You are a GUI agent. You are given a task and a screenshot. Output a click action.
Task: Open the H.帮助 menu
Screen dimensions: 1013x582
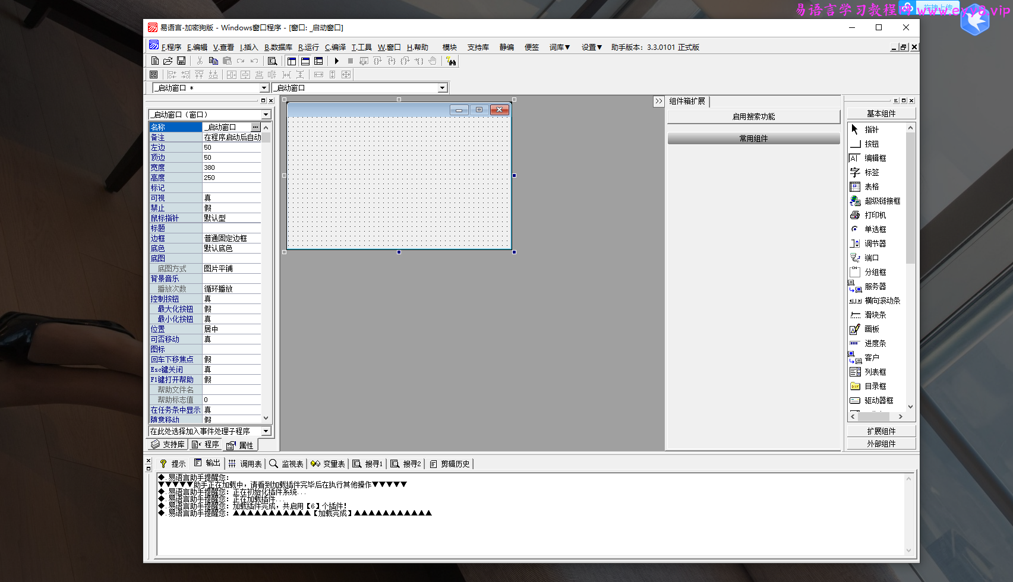click(x=418, y=47)
